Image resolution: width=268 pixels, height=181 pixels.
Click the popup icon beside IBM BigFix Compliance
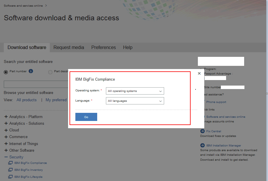pyautogui.click(x=10, y=163)
